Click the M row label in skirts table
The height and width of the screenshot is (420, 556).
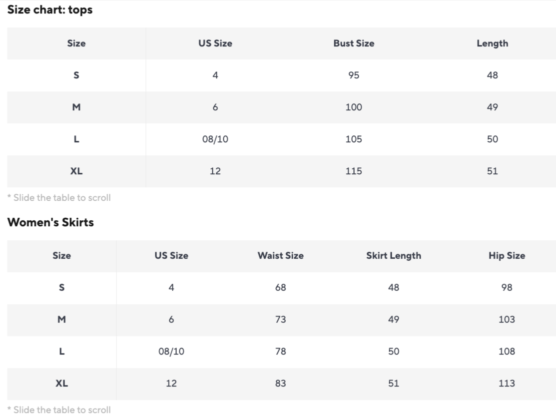(61, 320)
